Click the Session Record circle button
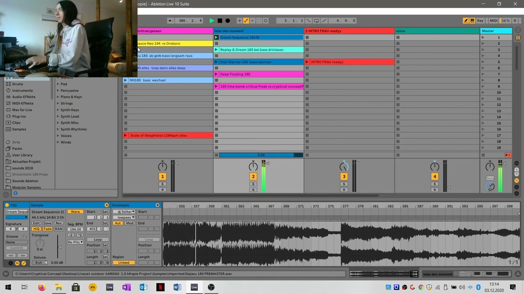Screen dimensions: 524x294 click(265, 20)
